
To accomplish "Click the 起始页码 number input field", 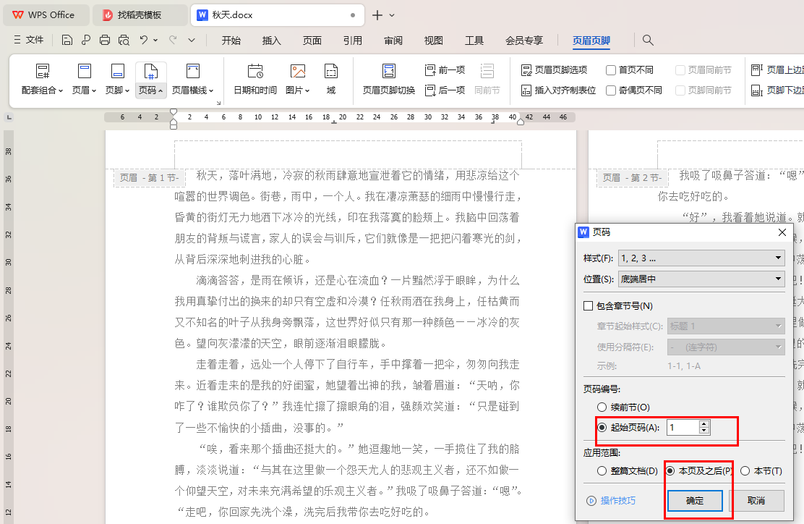I will pyautogui.click(x=683, y=428).
